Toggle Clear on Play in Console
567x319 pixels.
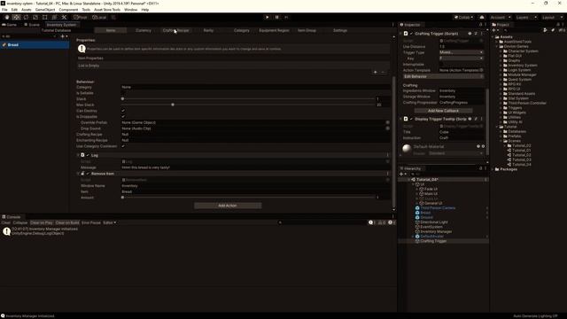click(x=42, y=222)
